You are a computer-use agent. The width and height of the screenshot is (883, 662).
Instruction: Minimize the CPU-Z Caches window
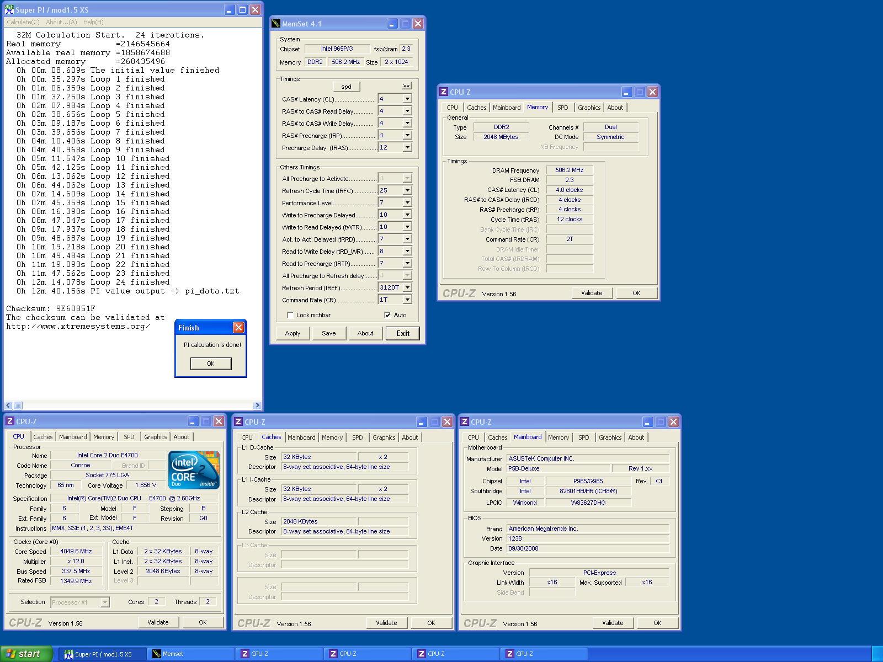point(421,422)
